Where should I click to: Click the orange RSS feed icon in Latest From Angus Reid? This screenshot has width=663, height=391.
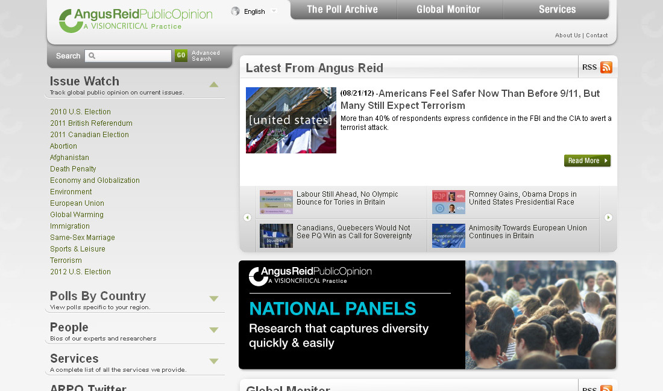(606, 67)
